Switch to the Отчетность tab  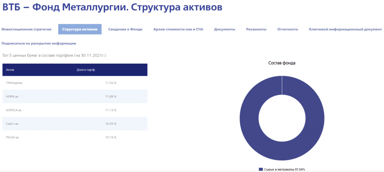click(x=288, y=29)
